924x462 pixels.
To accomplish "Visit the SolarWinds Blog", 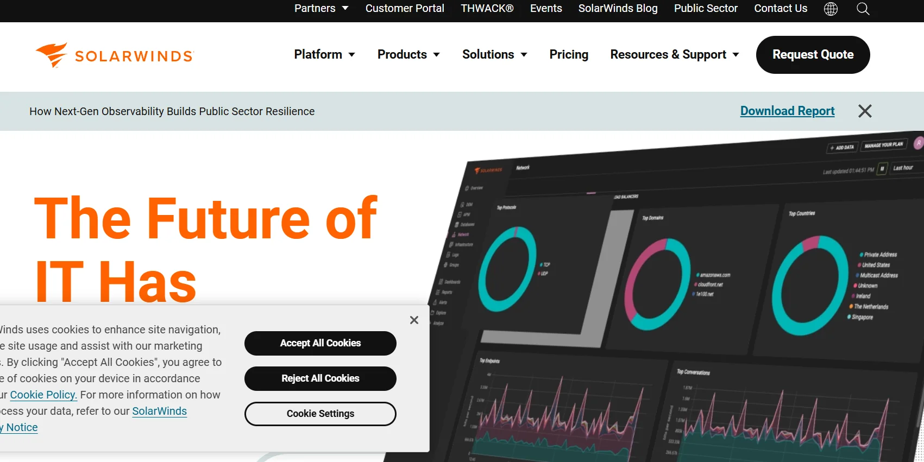I will 618,8.
